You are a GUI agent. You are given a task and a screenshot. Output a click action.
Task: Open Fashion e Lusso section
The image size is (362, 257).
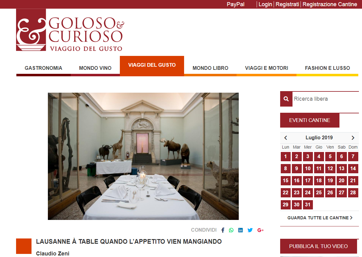tap(327, 68)
